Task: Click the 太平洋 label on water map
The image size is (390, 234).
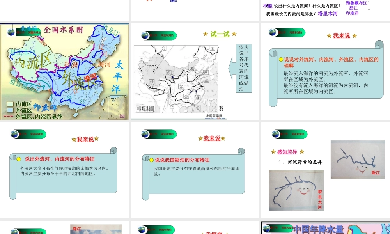Action: click(117, 77)
